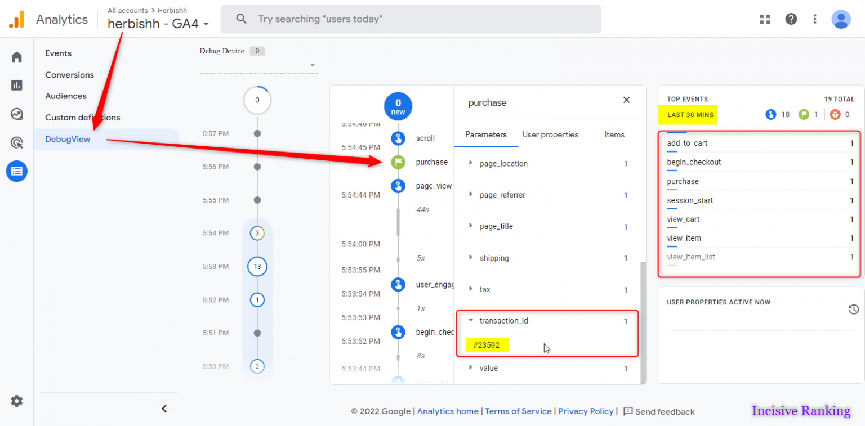Click the Send feedback button

(x=659, y=411)
